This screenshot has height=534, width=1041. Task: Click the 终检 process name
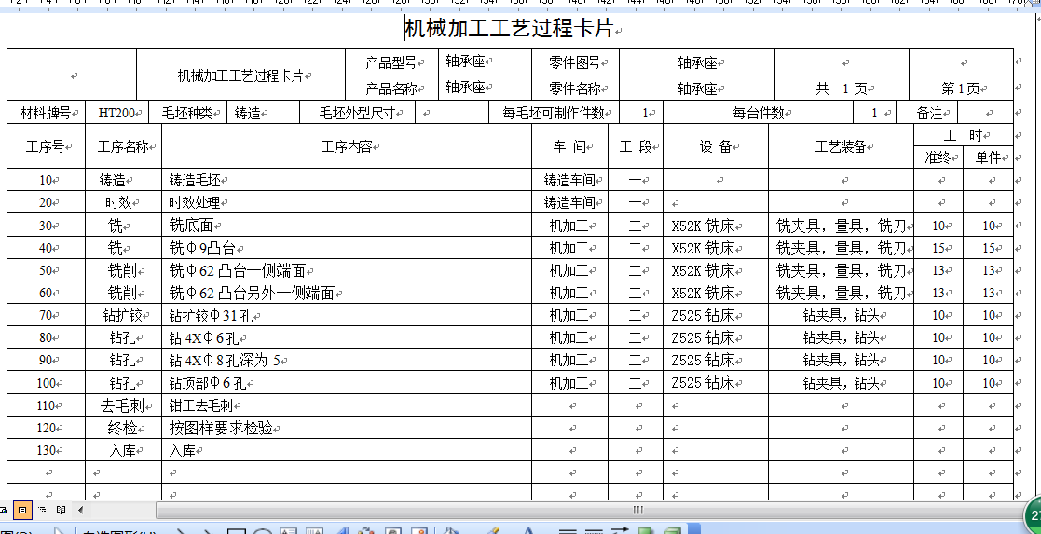tap(121, 428)
